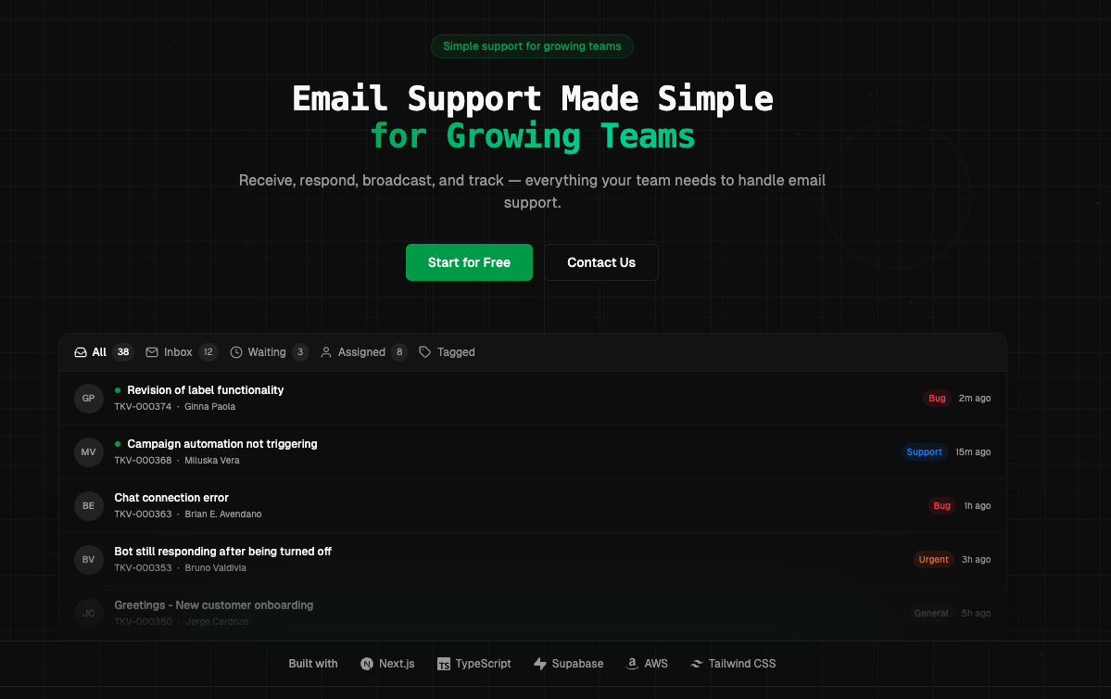Click the Start for Free button
1111x699 pixels.
coord(469,262)
